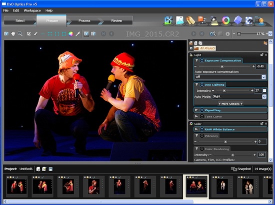Open the Workspace menu
This screenshot has height=205, width=275.
click(x=32, y=10)
